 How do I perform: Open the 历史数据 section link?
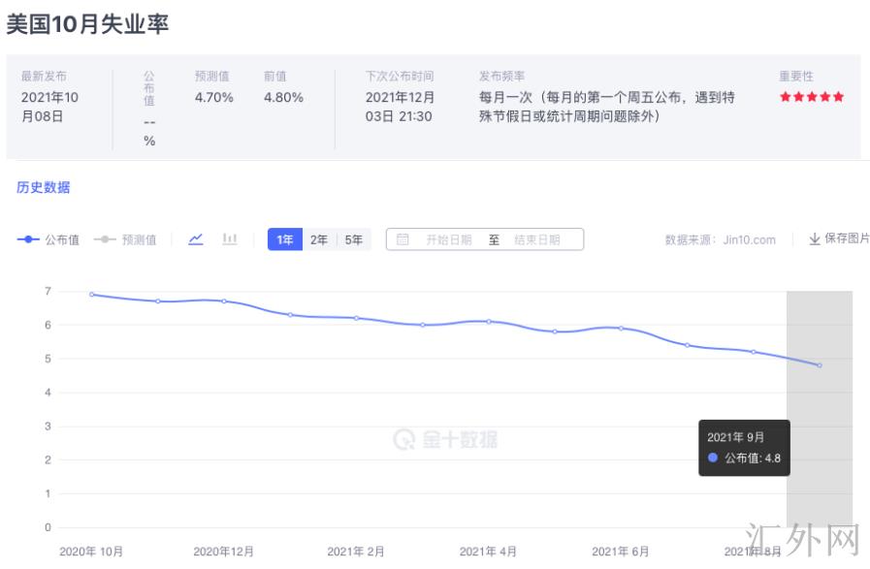[x=43, y=188]
